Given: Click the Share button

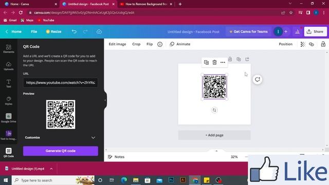Looking at the screenshot, I should [315, 31].
